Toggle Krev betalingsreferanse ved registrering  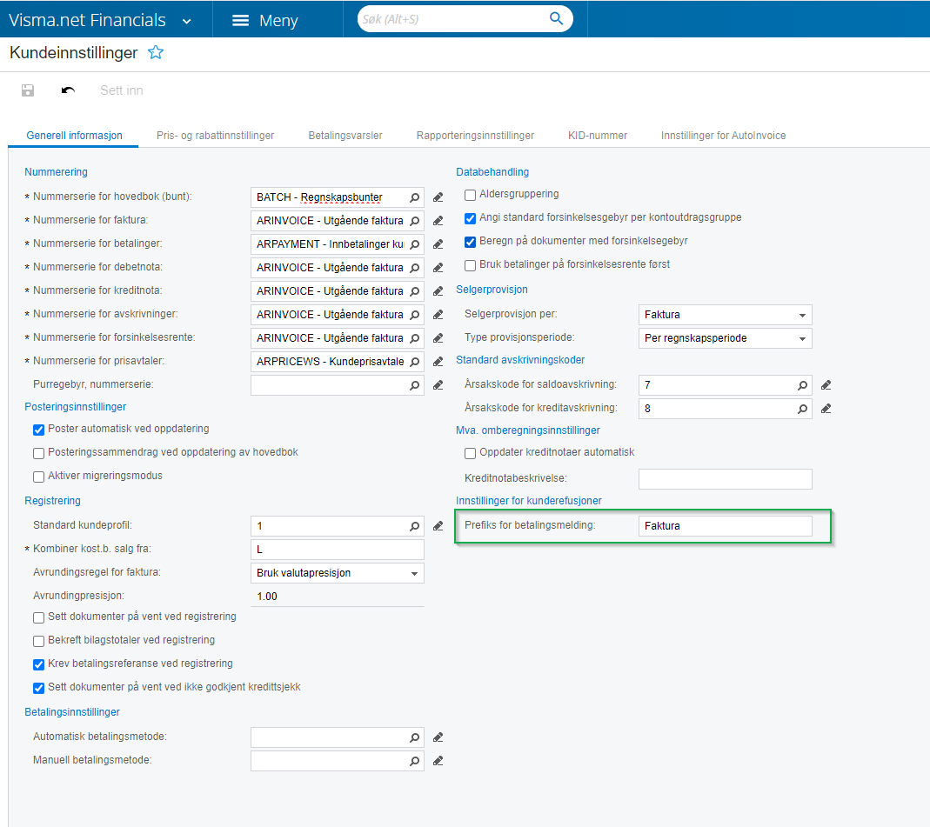[38, 664]
